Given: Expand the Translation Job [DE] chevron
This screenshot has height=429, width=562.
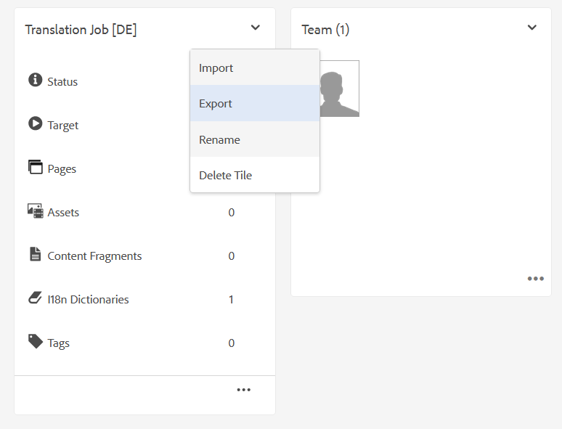Looking at the screenshot, I should pyautogui.click(x=255, y=28).
